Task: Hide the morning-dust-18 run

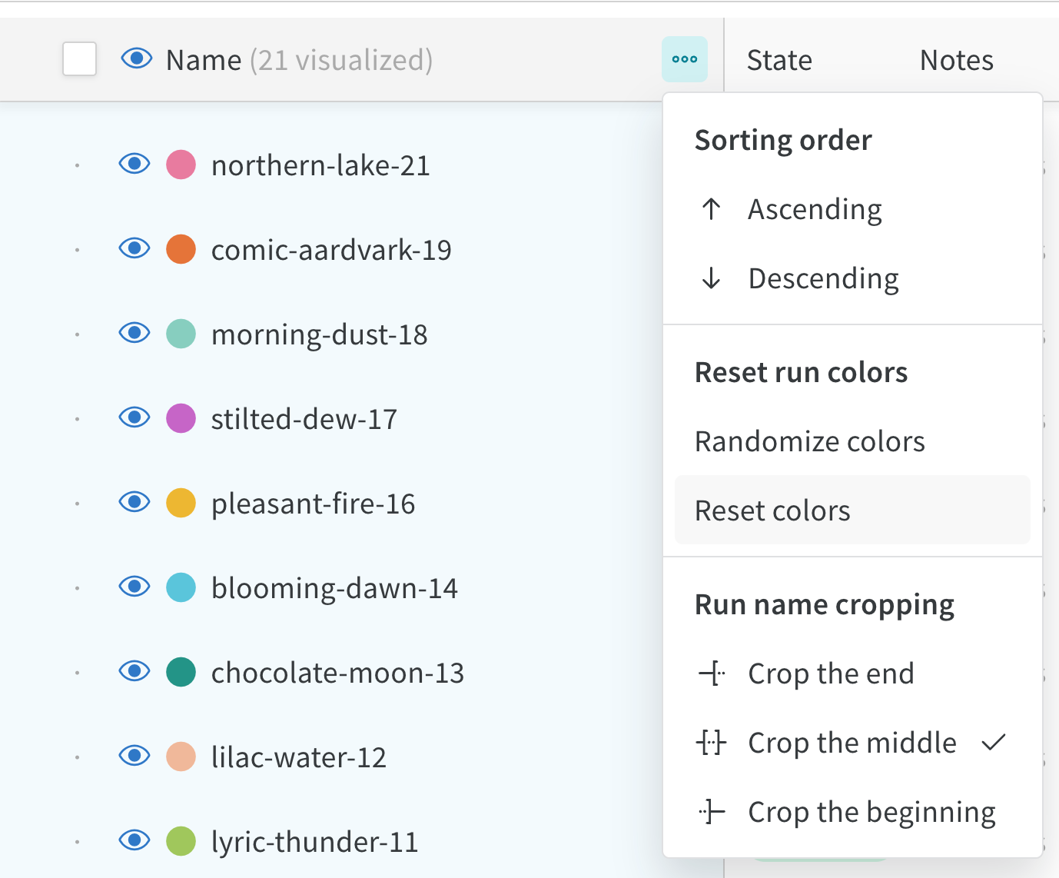Action: click(x=134, y=333)
